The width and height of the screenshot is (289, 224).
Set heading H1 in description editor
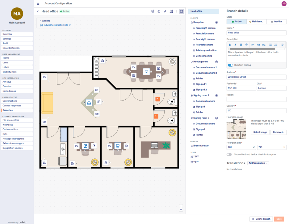tap(253, 45)
